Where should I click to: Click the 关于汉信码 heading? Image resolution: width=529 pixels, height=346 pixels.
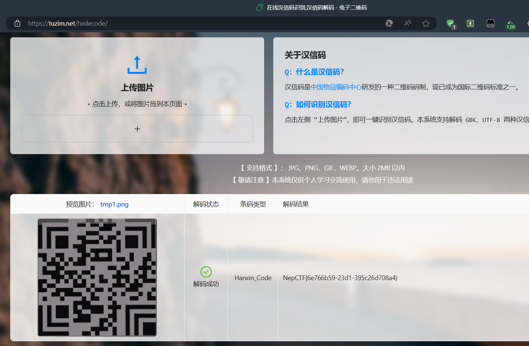click(x=305, y=55)
